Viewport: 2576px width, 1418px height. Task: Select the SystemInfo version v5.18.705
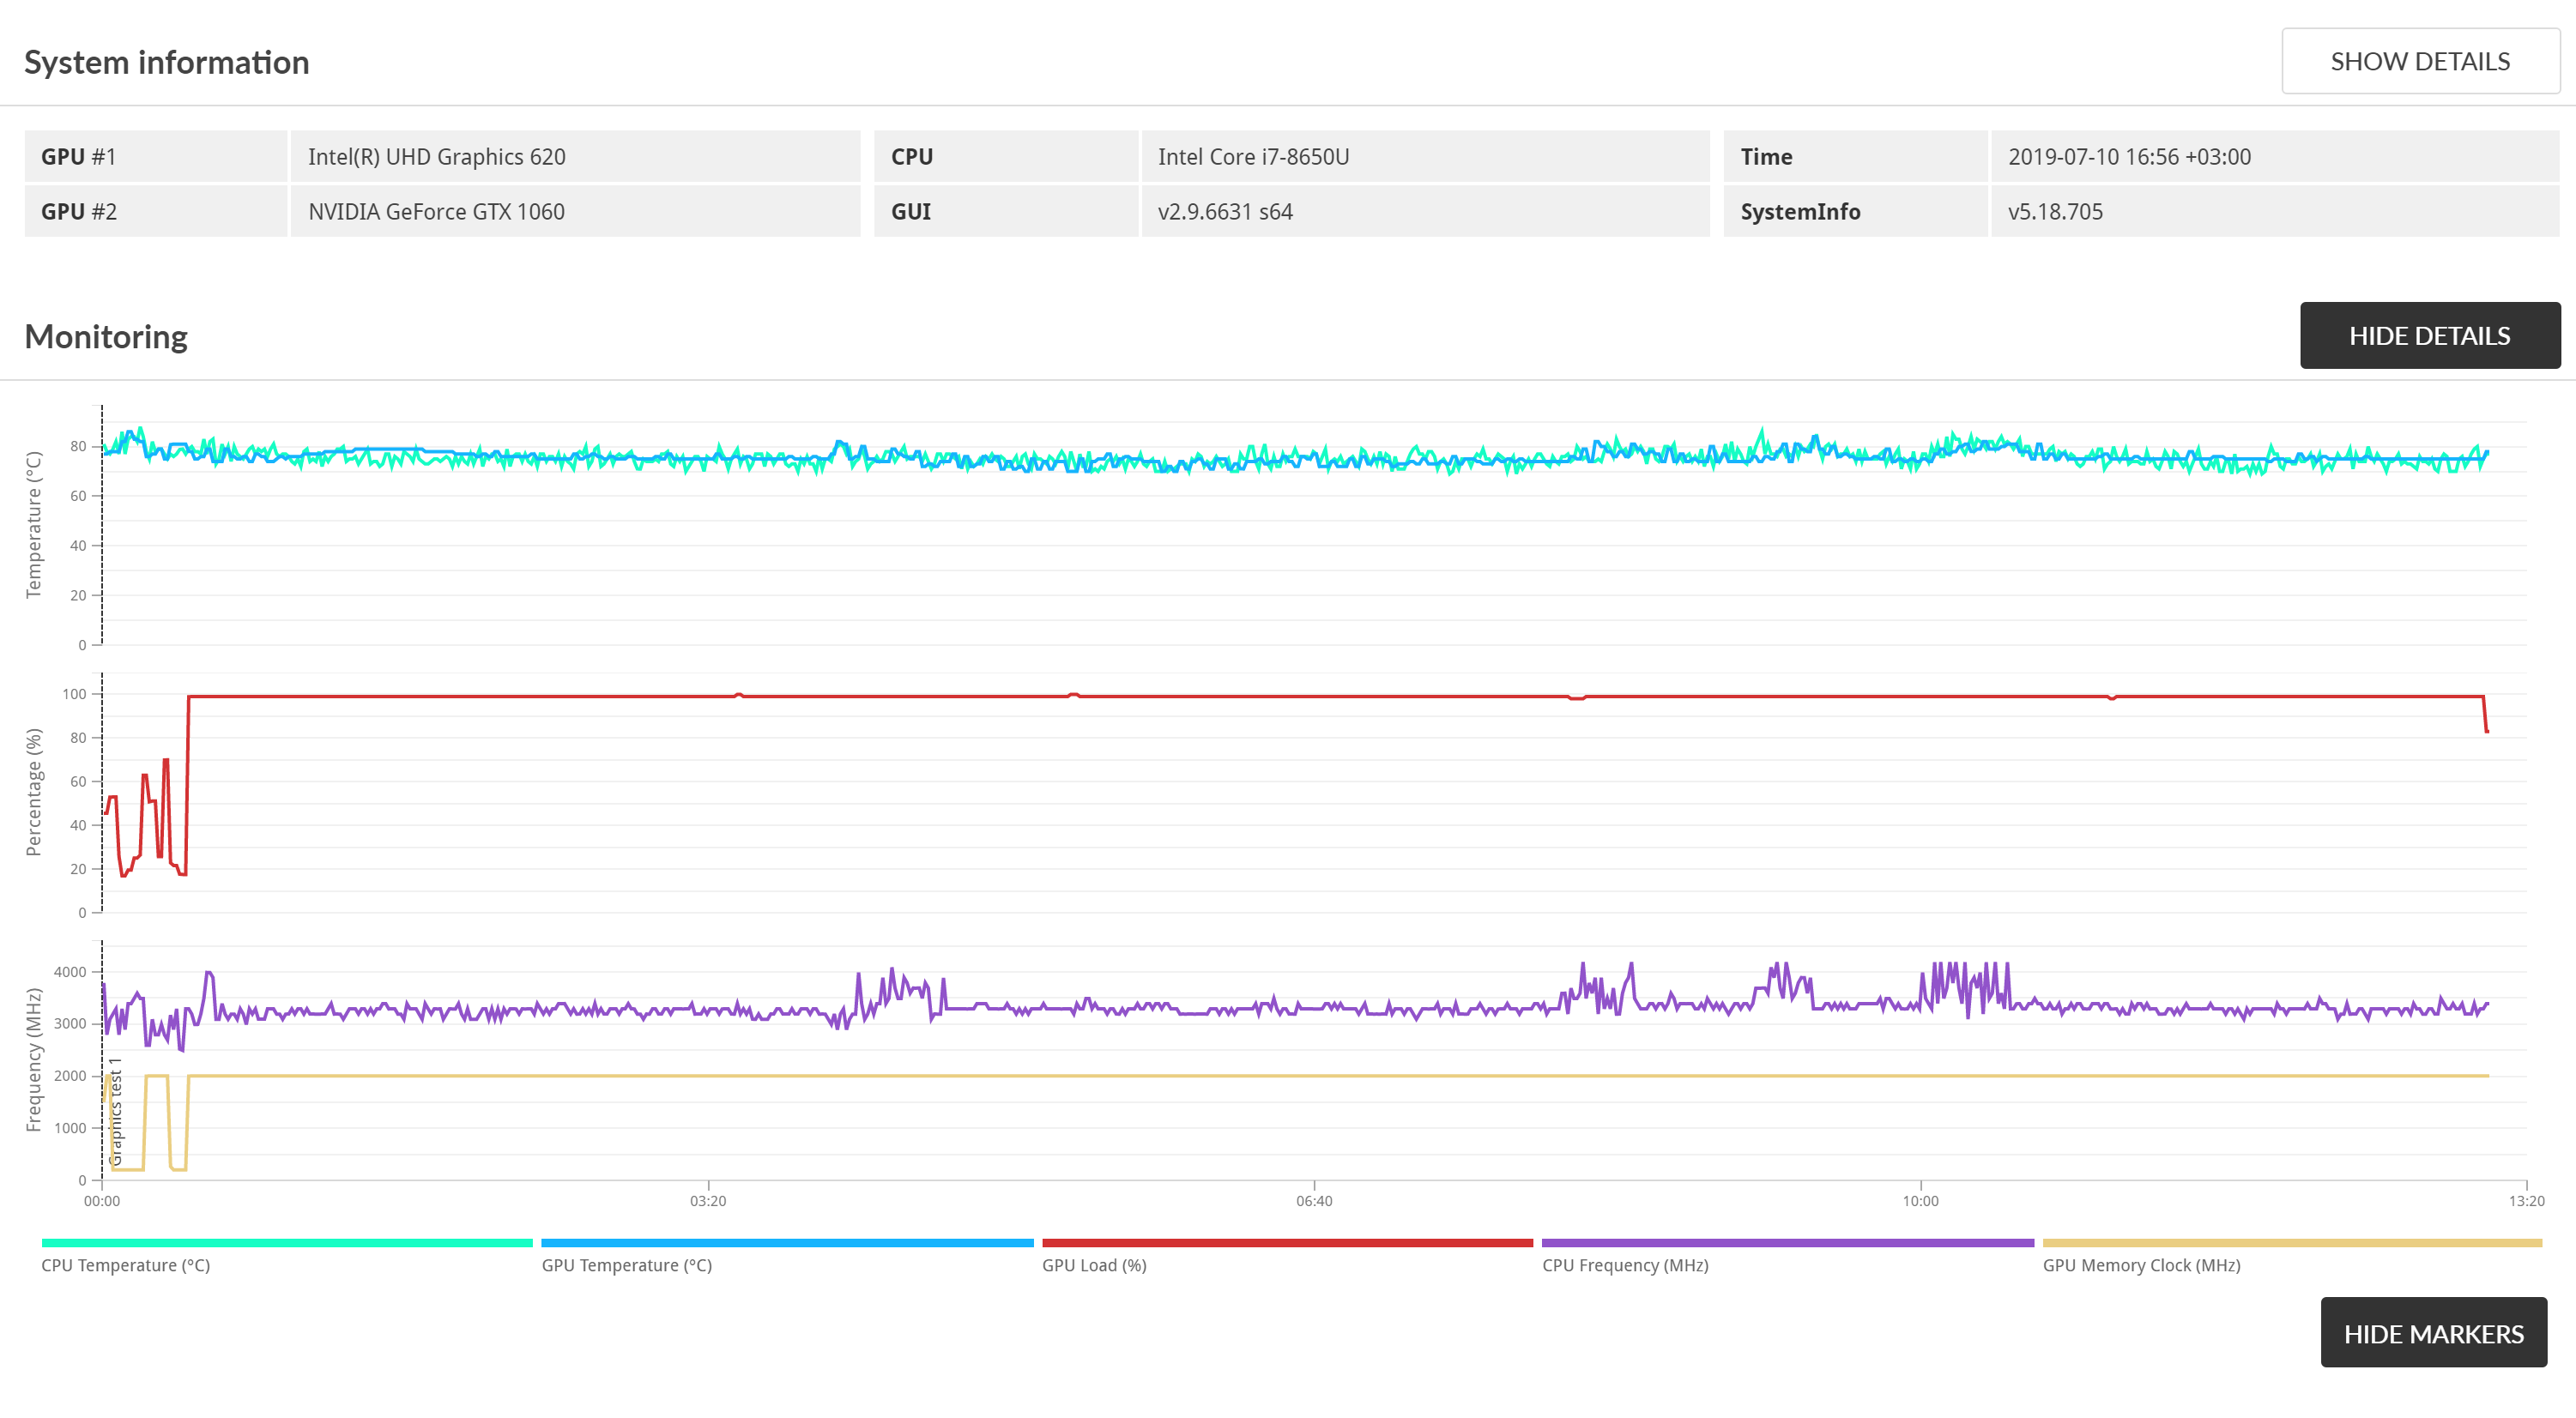[2056, 212]
